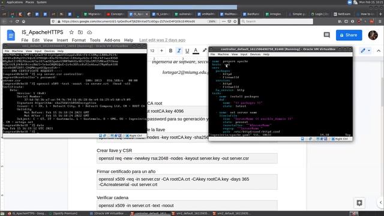Toggle Underline formatting in Docs toolbar
This screenshot has height=216, width=384.
(x=187, y=50)
